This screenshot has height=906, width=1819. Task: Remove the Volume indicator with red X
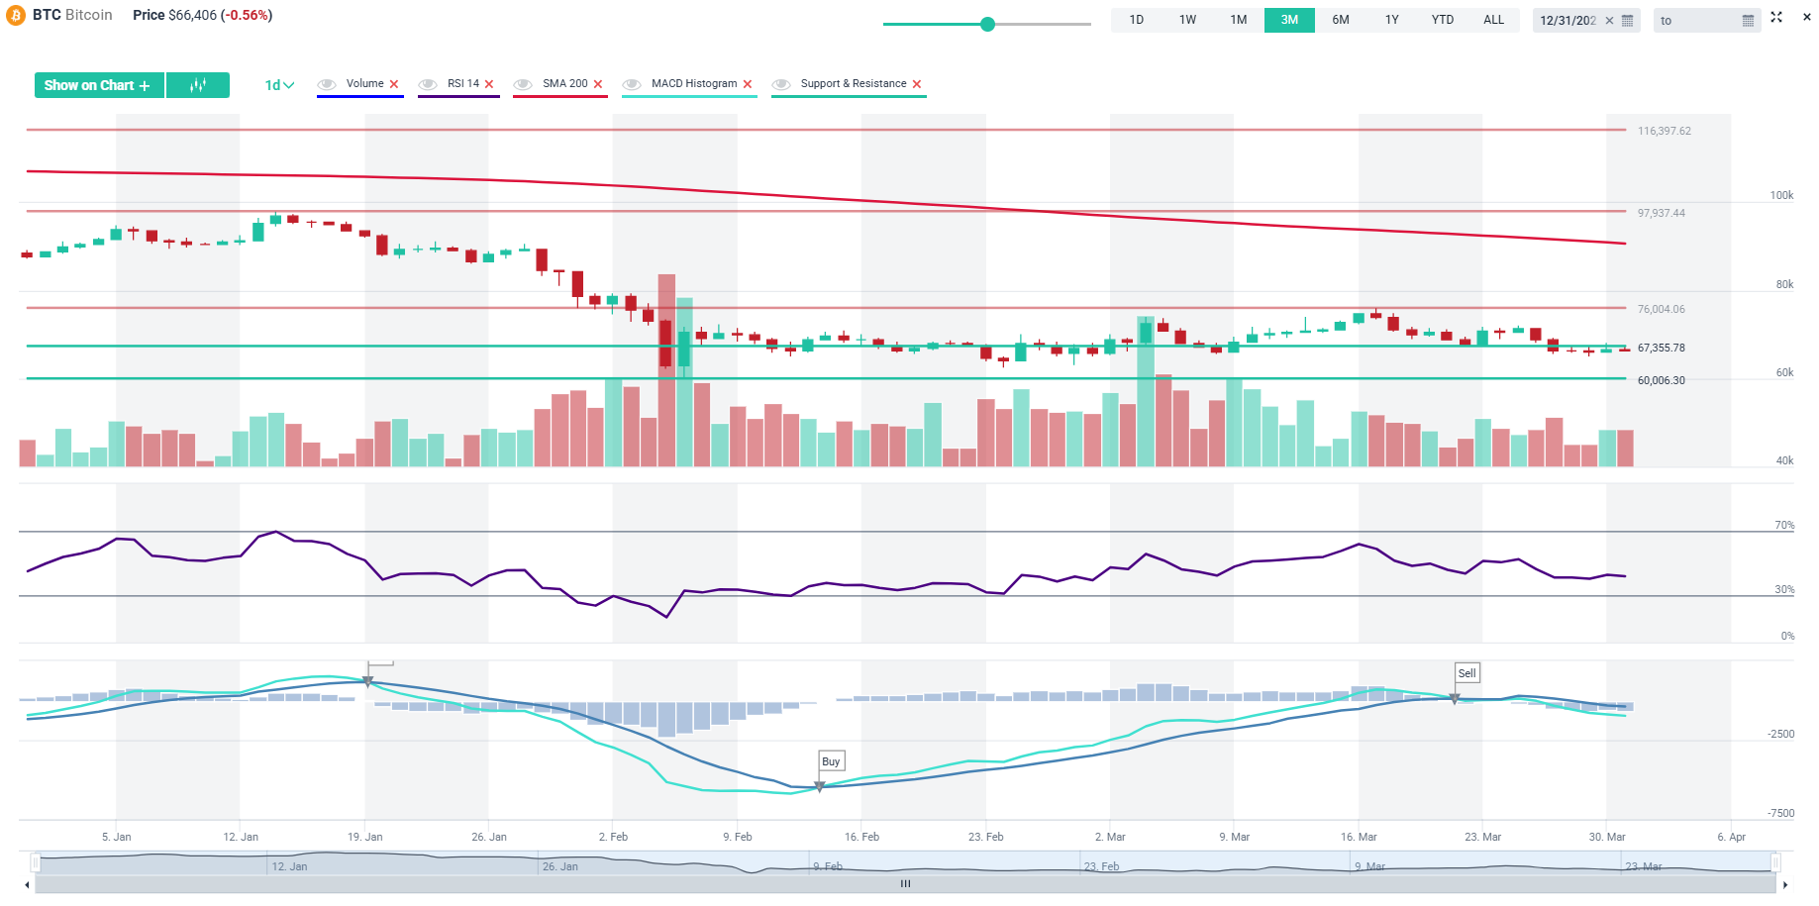394,84
